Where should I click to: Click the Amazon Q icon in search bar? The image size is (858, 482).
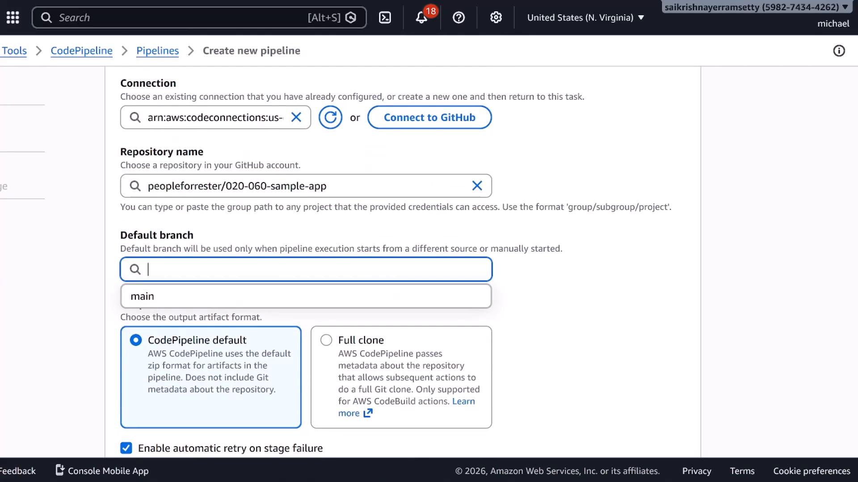[351, 17]
